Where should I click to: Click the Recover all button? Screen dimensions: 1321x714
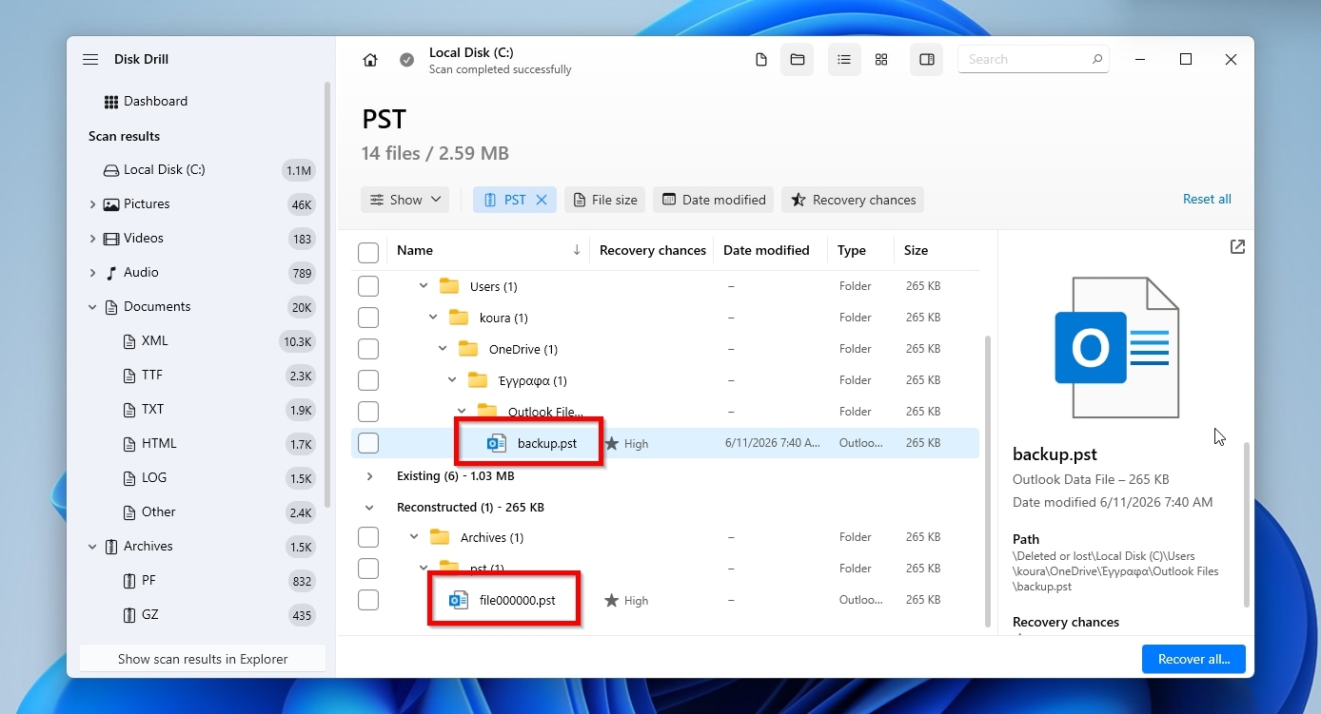(1193, 659)
